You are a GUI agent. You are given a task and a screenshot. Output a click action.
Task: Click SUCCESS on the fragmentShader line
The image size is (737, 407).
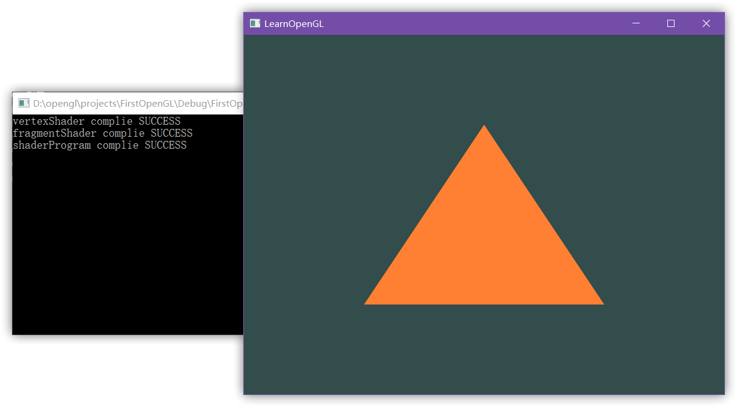pos(171,133)
